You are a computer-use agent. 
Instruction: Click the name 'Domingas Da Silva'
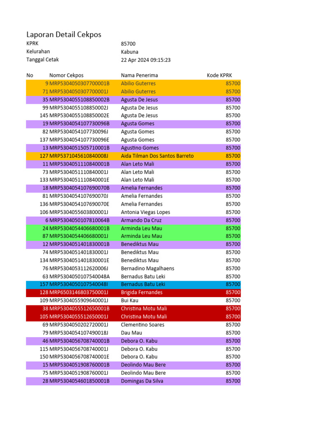tap(142, 381)
